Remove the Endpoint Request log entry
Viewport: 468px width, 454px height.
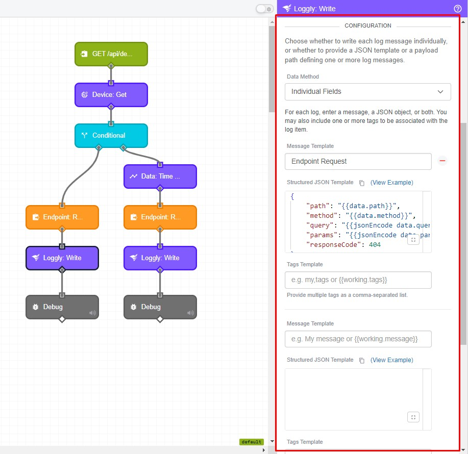442,161
